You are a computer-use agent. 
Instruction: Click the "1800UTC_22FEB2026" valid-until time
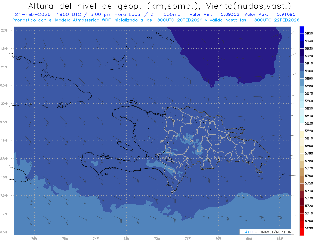(x=276, y=20)
